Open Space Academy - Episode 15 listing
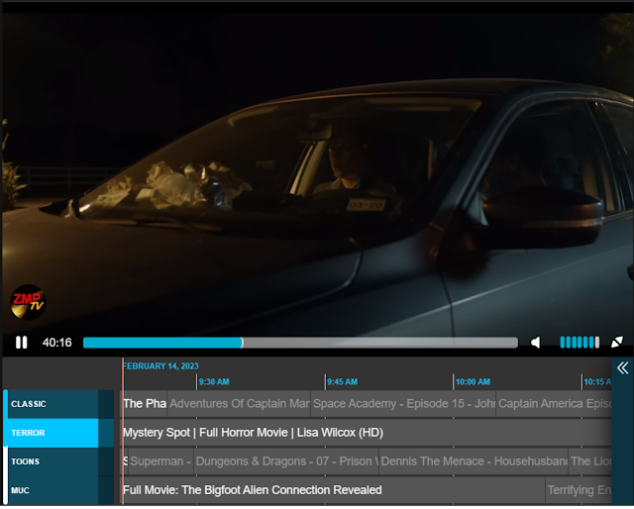 403,404
